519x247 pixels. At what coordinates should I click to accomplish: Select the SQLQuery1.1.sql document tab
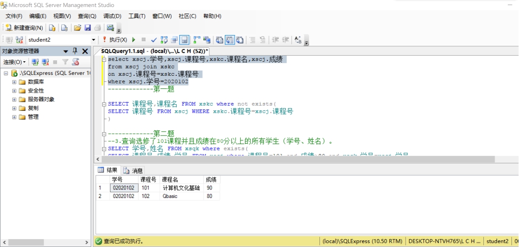pos(155,51)
